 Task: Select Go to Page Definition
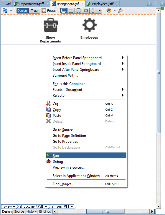86,135
